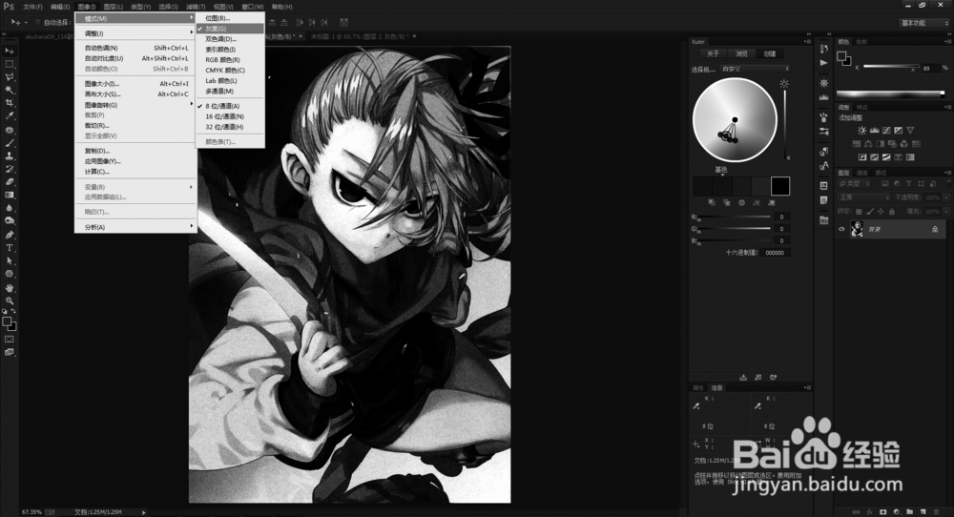Select the Move tool in the toolbox
954x517 pixels.
point(10,52)
